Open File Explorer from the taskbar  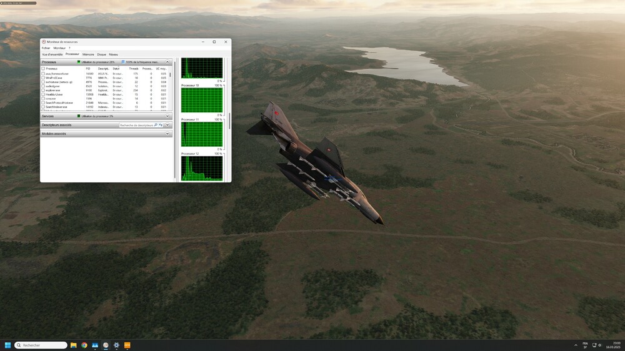(73, 345)
